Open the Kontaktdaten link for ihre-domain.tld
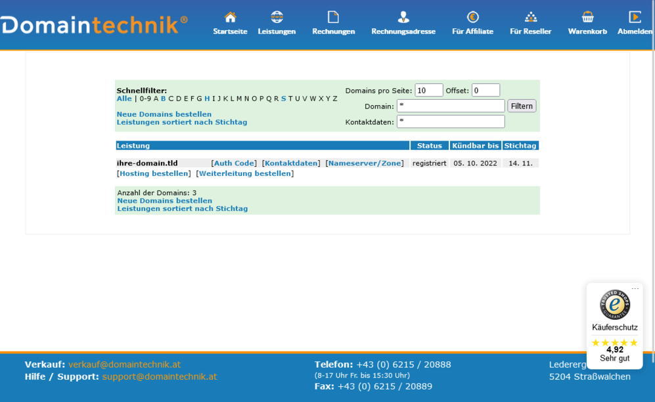 [x=291, y=163]
